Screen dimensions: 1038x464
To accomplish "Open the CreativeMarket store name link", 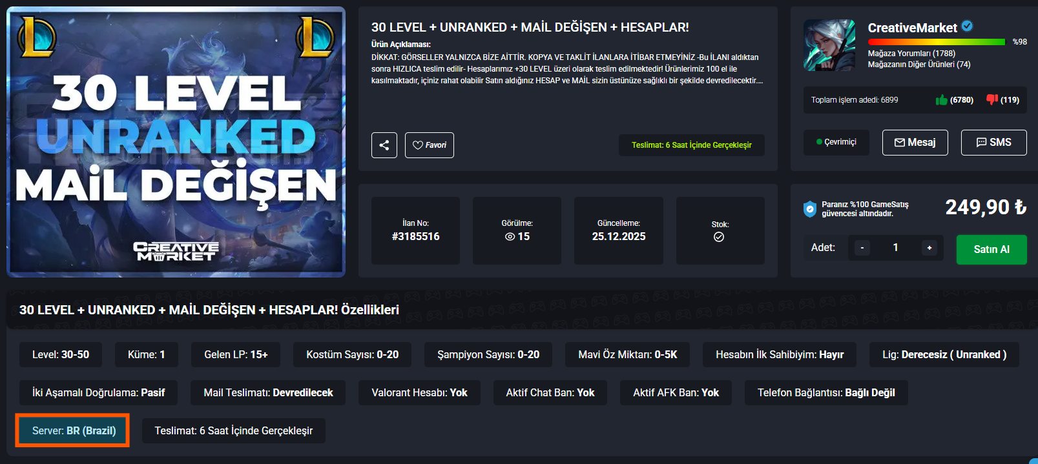I will pos(912,28).
